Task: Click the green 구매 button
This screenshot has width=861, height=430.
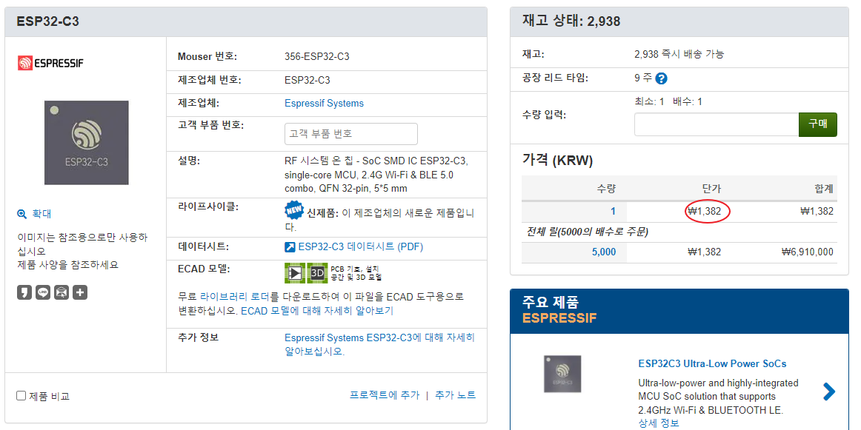Action: coord(817,124)
